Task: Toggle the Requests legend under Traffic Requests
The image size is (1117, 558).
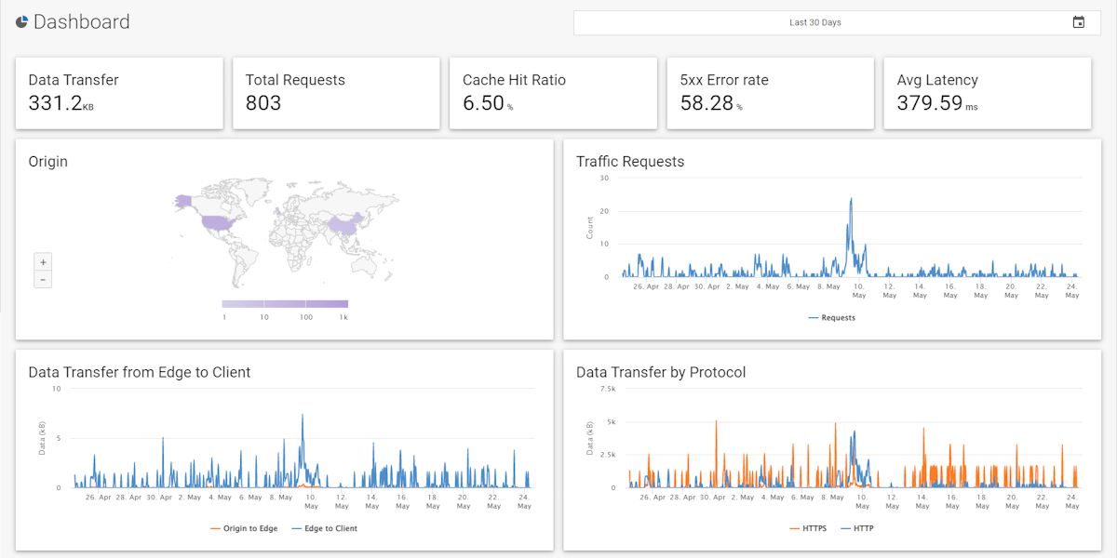Action: pyautogui.click(x=831, y=317)
